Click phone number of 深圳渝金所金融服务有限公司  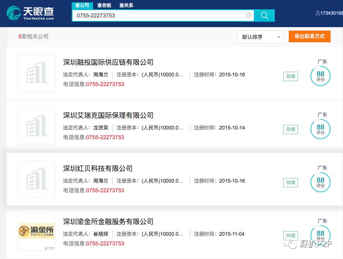(x=105, y=244)
